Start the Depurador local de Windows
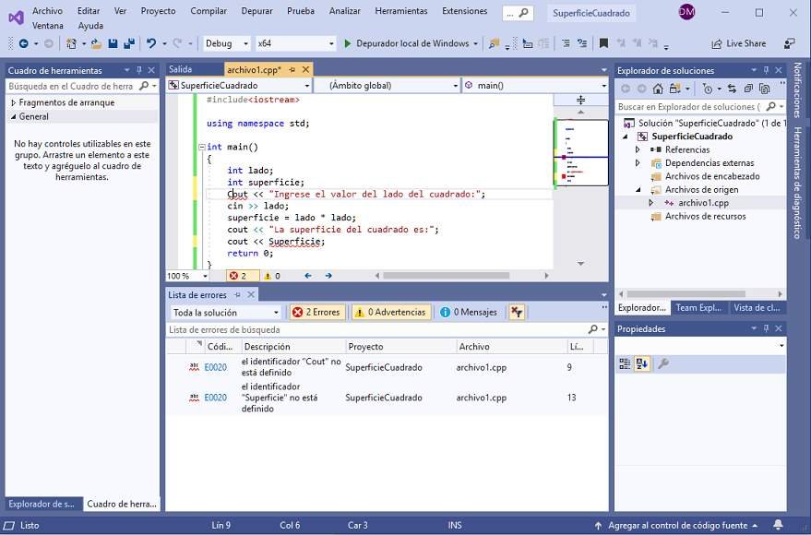This screenshot has height=535, width=811. click(406, 43)
